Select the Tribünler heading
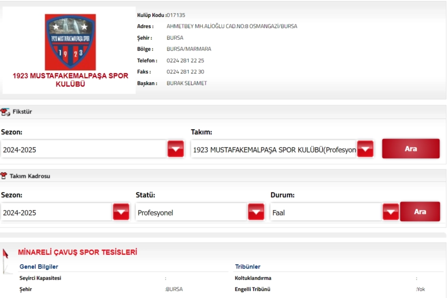 coord(247,267)
